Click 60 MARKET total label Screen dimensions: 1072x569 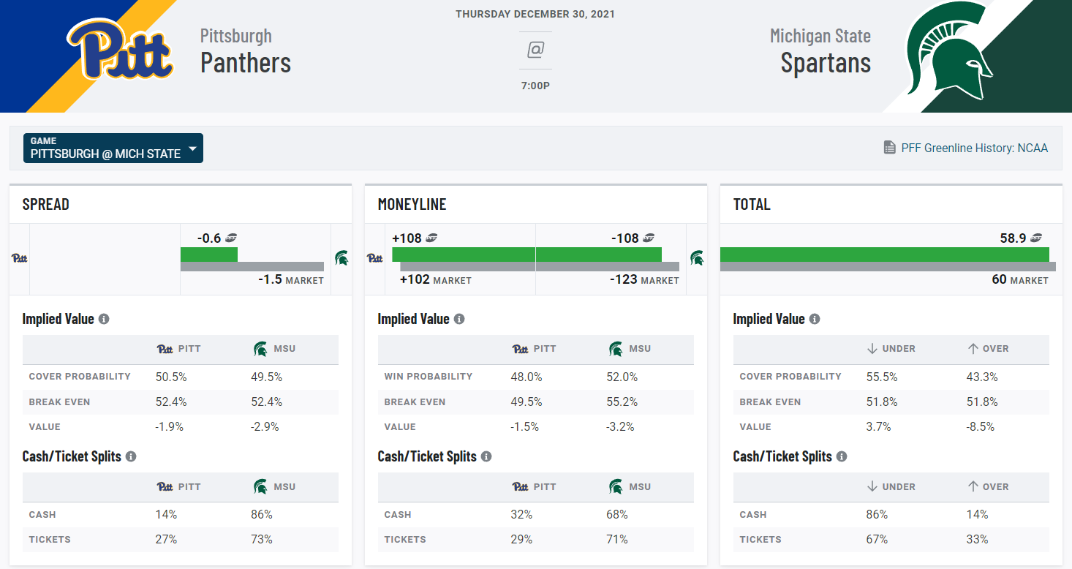coord(1020,280)
